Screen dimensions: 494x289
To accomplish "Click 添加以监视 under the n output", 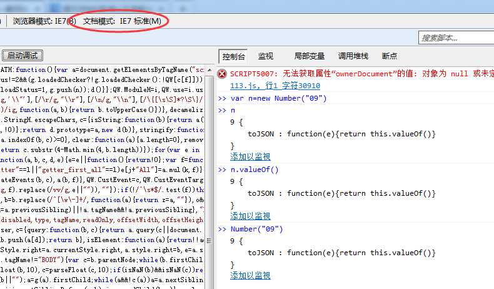I will pos(250,156).
